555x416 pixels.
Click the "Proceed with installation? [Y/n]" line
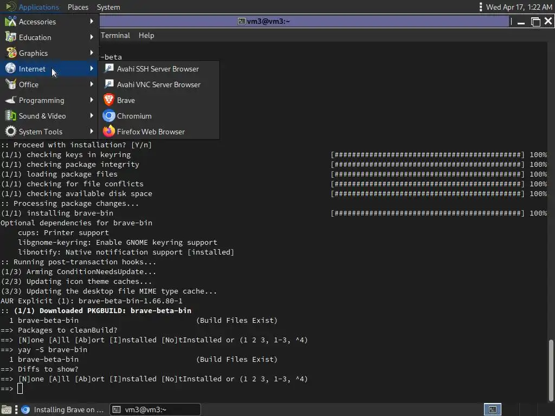pos(76,145)
